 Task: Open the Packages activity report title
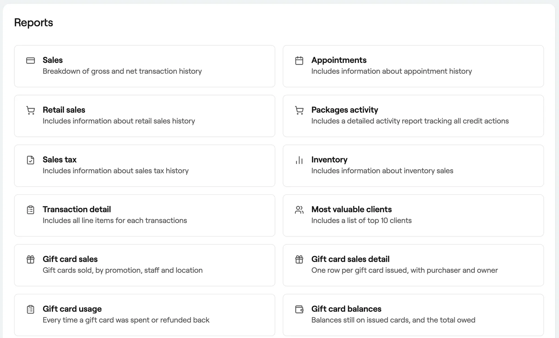coord(344,110)
